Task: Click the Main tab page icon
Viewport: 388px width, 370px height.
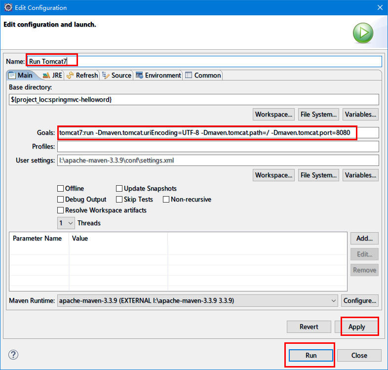Action: [x=12, y=75]
